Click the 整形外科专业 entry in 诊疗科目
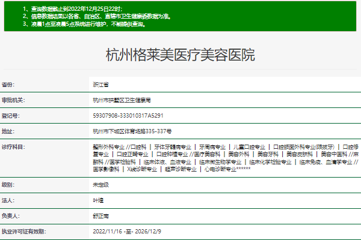This screenshot has height=240, width=361. coord(109,147)
